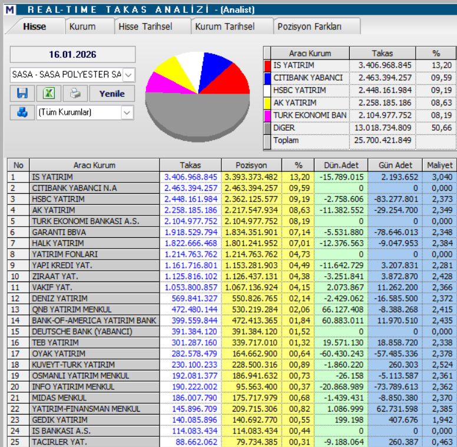The height and width of the screenshot is (447, 457).
Task: Click the 16.01.2026 date field
Action: pyautogui.click(x=72, y=55)
